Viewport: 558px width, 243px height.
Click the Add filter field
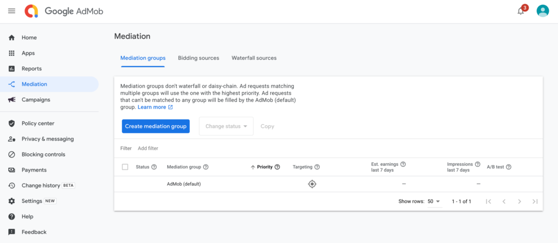pos(148,148)
